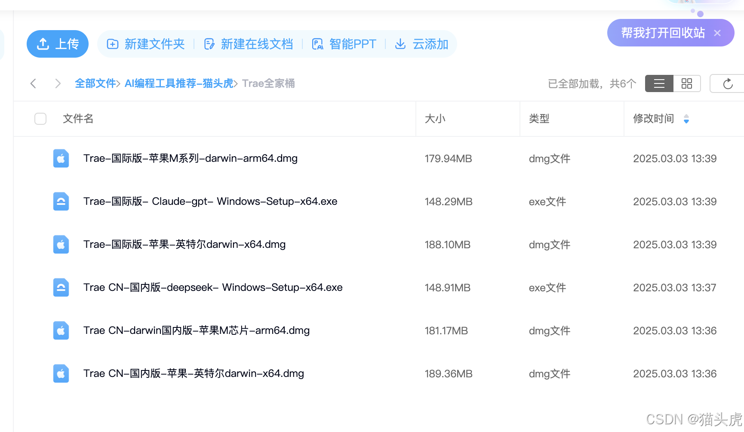
Task: Click the Apple icon for Trae CN-国内版-苹果-英特尔 dmg
Action: [61, 373]
